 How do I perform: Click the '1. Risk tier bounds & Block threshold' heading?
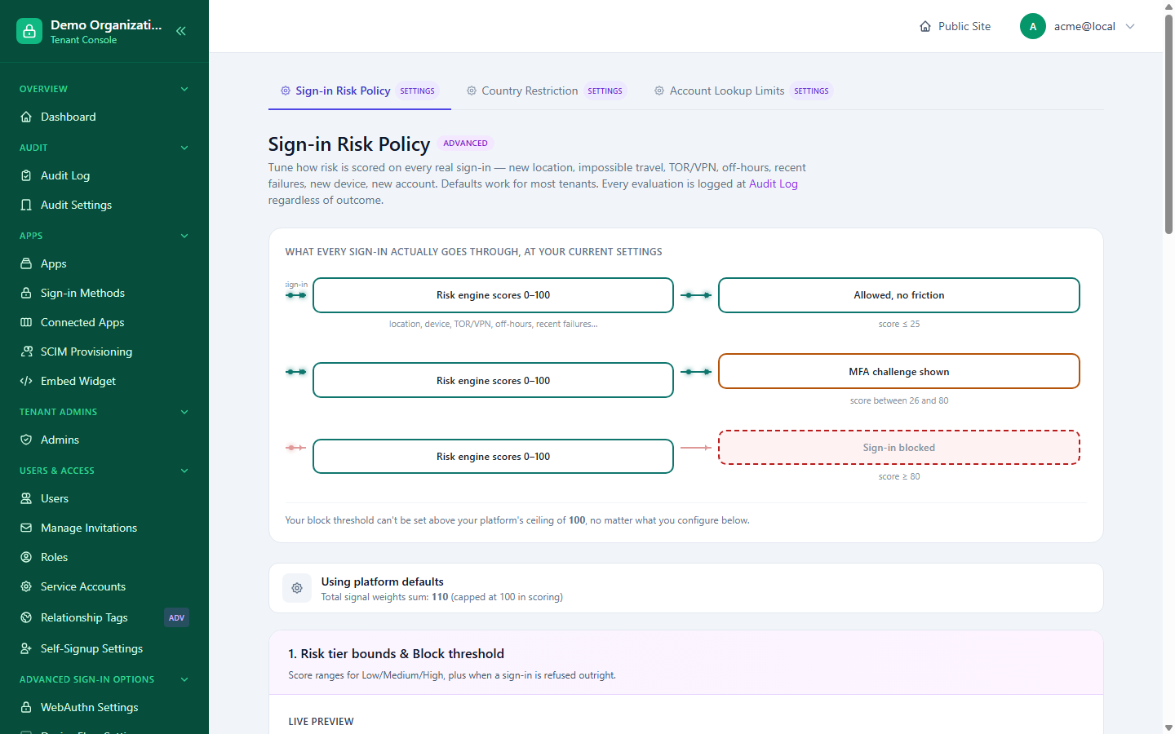tap(396, 653)
